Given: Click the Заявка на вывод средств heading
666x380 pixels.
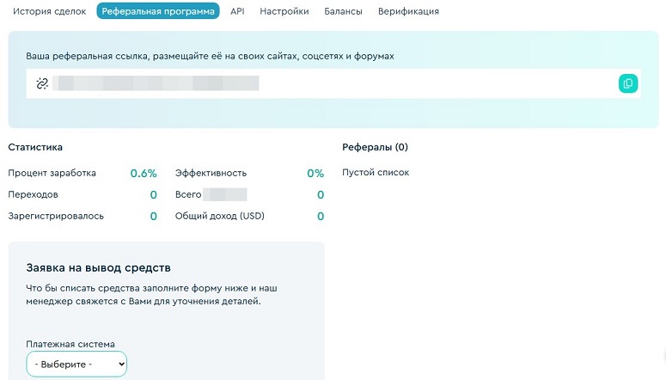Looking at the screenshot, I should coord(98,267).
